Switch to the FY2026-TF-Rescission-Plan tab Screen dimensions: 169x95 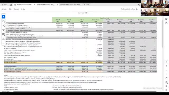click(46, 5)
